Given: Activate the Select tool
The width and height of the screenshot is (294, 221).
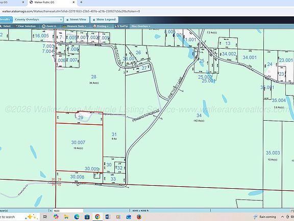Looking at the screenshot, I should (6, 26).
